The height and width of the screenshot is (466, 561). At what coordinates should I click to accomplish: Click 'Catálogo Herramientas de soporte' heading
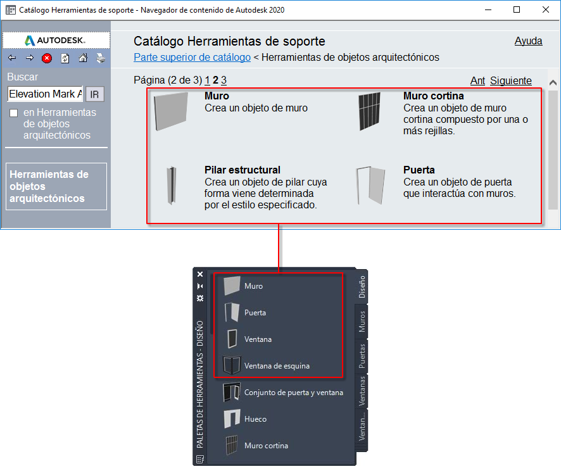point(229,41)
